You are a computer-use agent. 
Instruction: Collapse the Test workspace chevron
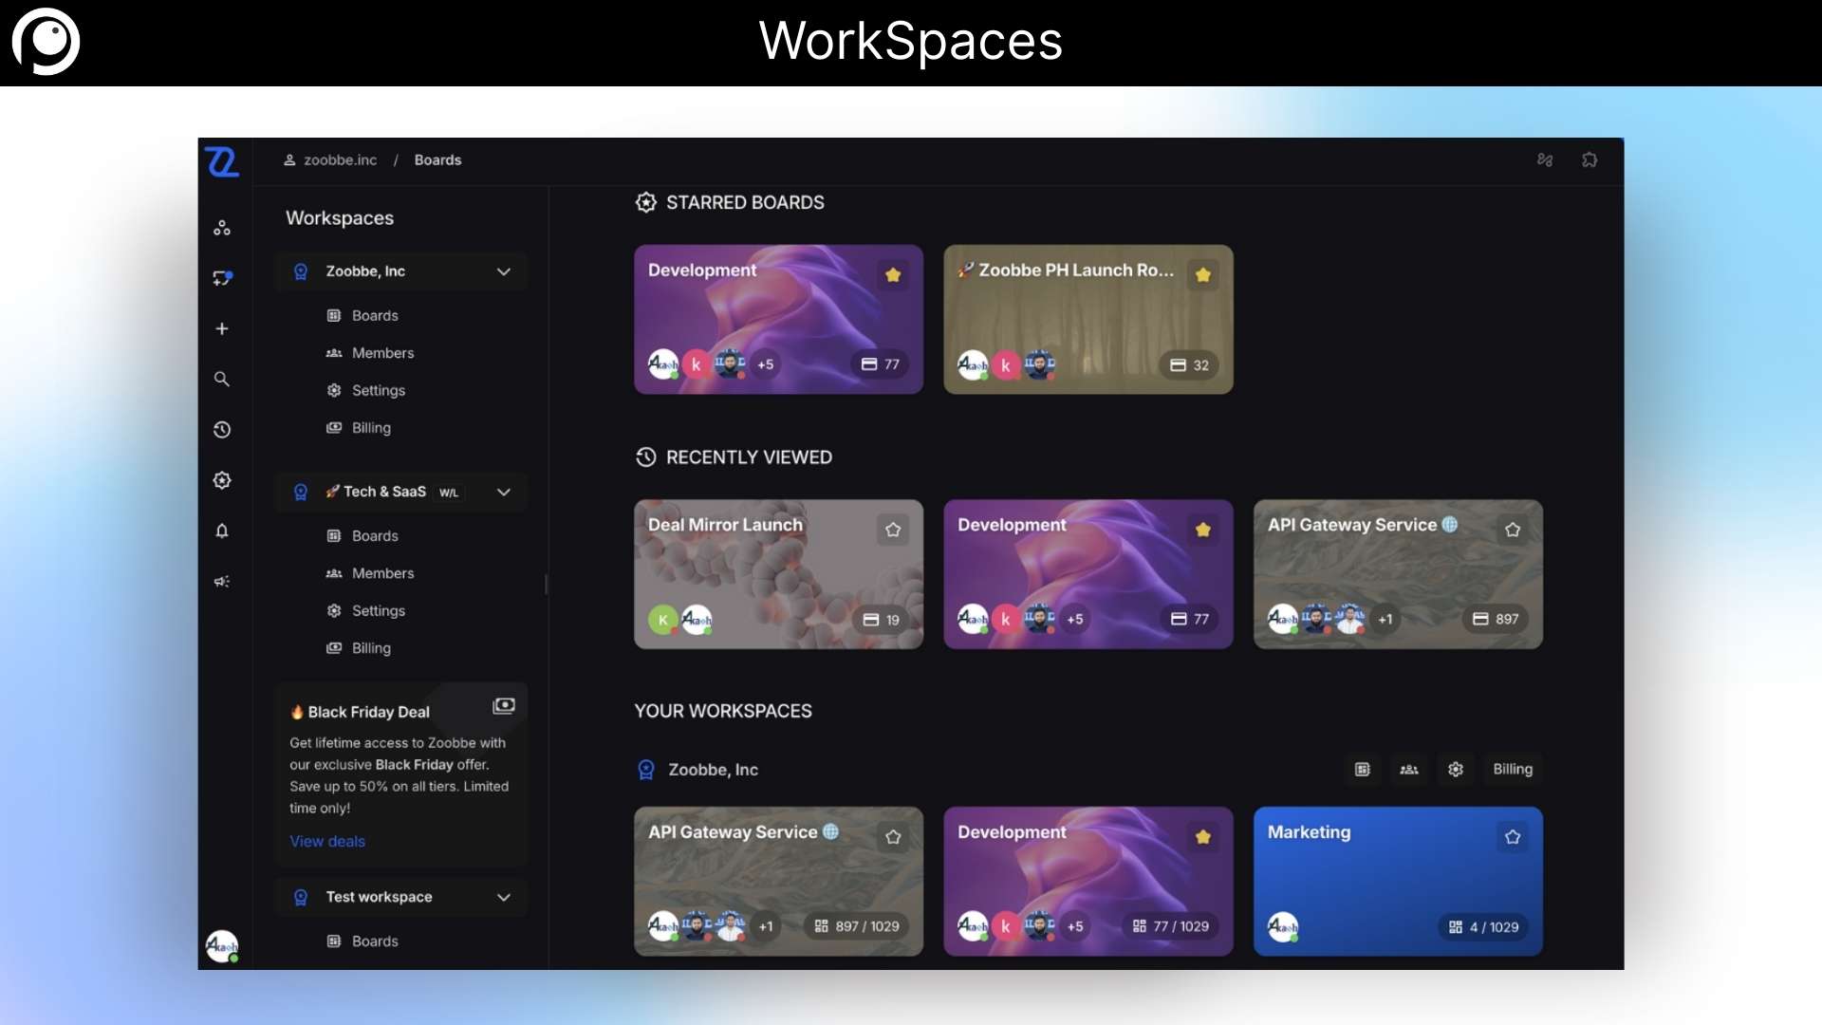[x=504, y=897]
